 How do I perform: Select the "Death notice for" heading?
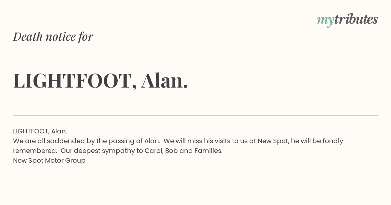(53, 36)
